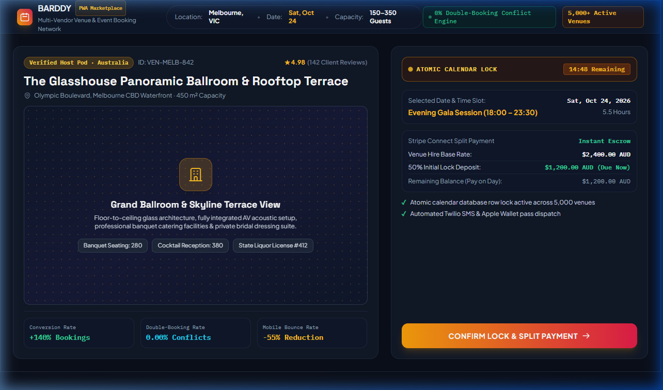Screen dimensions: 663x390
Task: Click the $1,200.00 AUD (Due Now) deposit
Action: click(x=588, y=167)
